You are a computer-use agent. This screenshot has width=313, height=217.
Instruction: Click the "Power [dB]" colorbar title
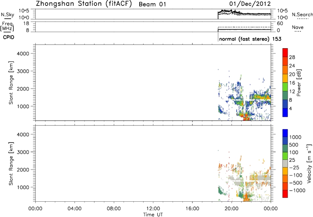tap(299, 83)
